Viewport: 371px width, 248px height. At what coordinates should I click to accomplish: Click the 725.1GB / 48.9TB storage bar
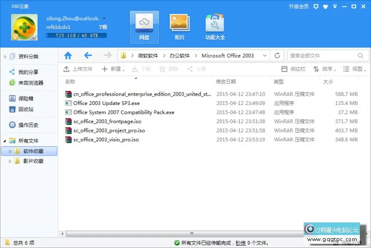[x=77, y=36]
